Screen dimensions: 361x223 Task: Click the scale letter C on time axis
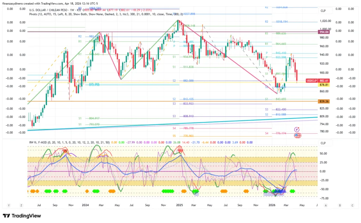352,205
